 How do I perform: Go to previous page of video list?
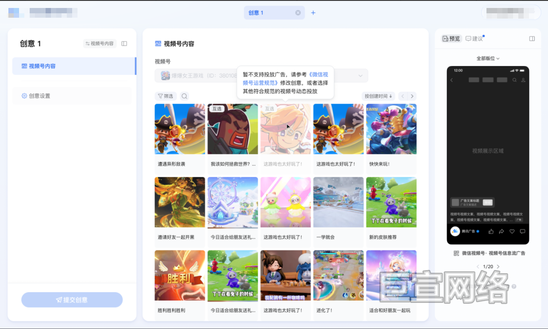coord(402,96)
